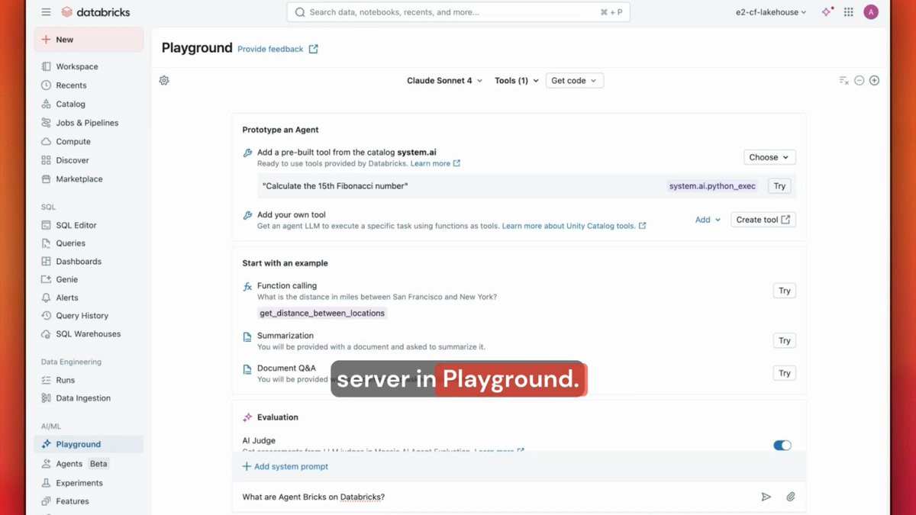Open the Choose pre-built tool dropdown
The image size is (916, 515).
[x=769, y=157]
